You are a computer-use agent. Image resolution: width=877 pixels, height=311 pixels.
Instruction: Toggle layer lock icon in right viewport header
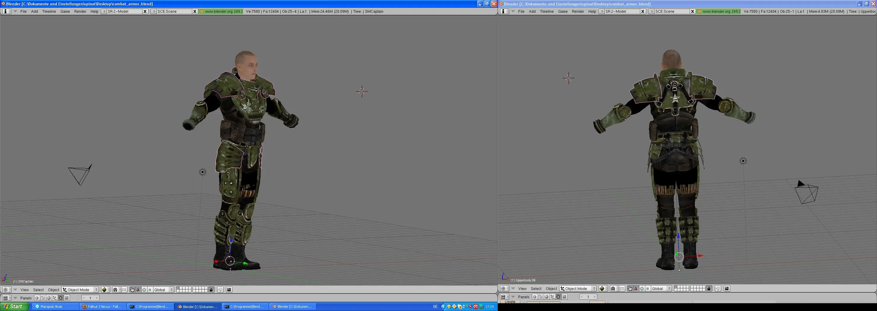pyautogui.click(x=709, y=288)
